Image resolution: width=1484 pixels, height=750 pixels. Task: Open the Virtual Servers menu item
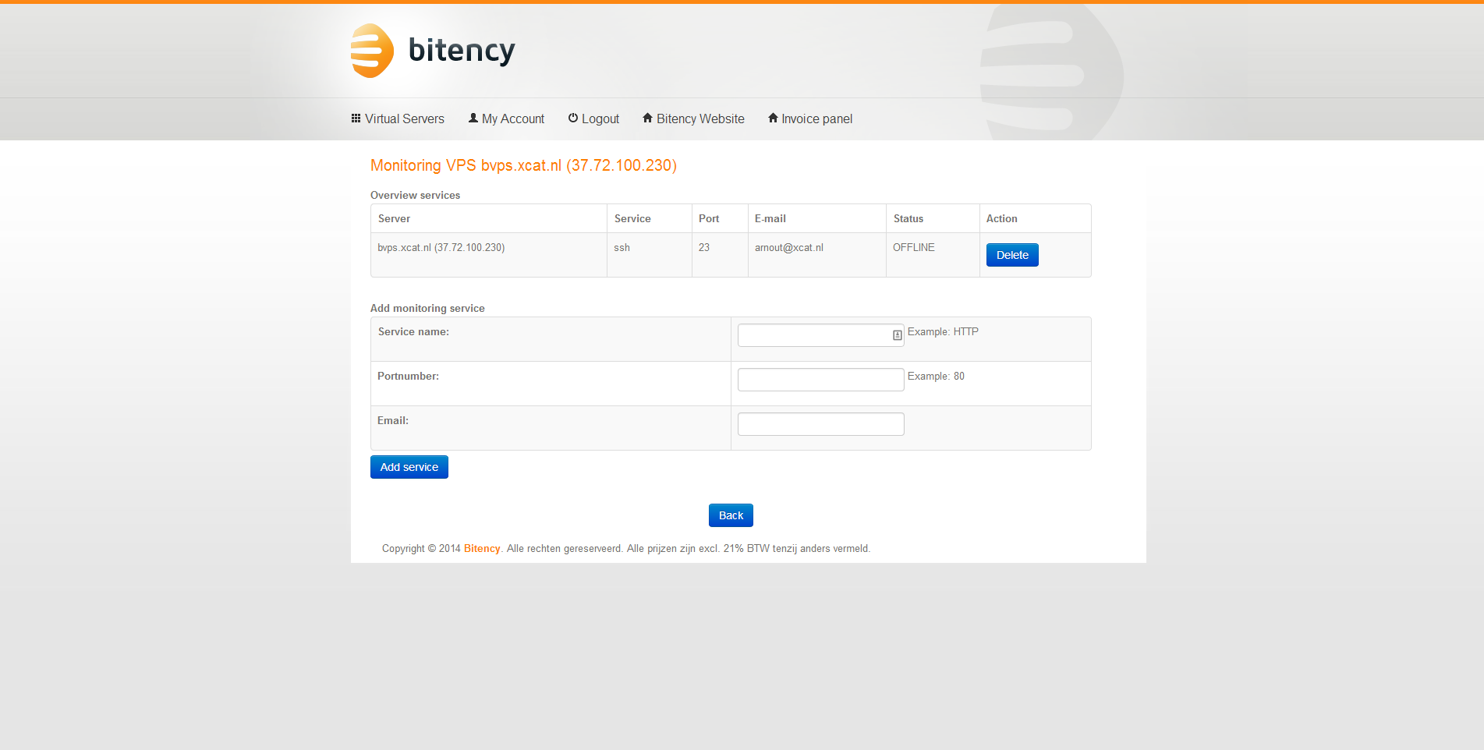click(x=404, y=119)
